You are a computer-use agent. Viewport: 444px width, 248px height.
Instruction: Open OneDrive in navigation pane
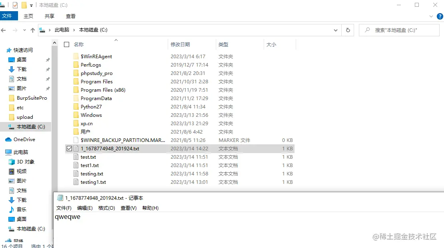(24, 140)
